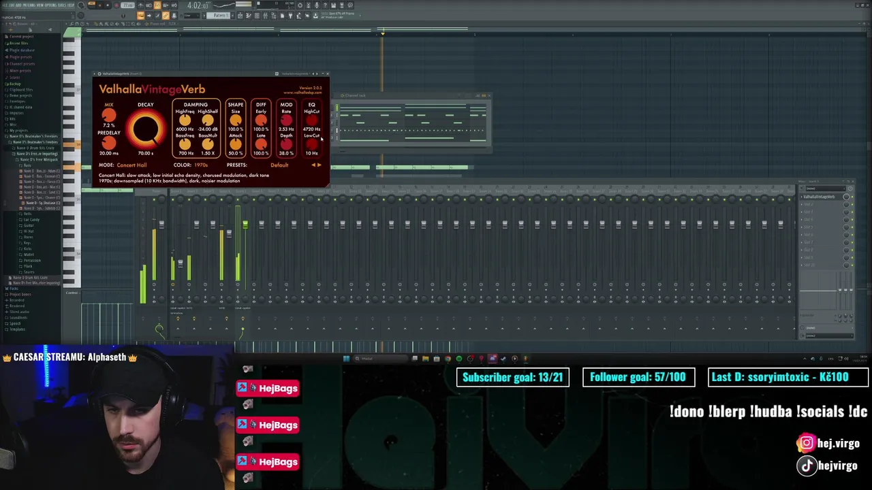Click the ValhallaVintageVerb plugin options gear icon
Image resolution: width=872 pixels, height=490 pixels.
[x=99, y=73]
